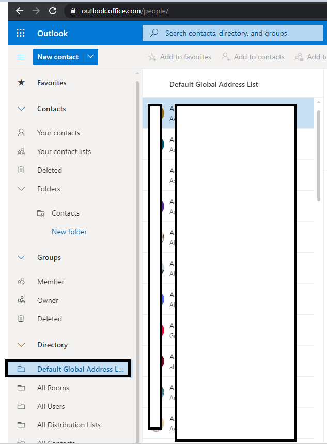The width and height of the screenshot is (327, 444).
Task: Reload the Outlook people page
Action: tap(53, 11)
